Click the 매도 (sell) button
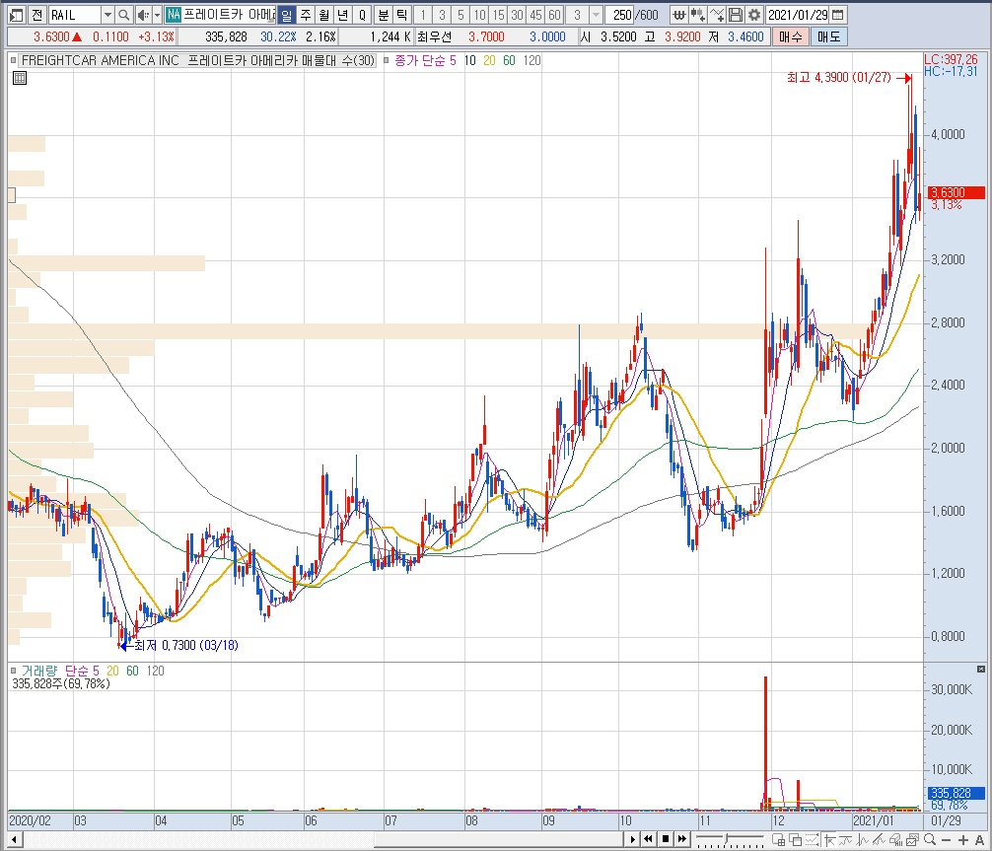 (828, 36)
